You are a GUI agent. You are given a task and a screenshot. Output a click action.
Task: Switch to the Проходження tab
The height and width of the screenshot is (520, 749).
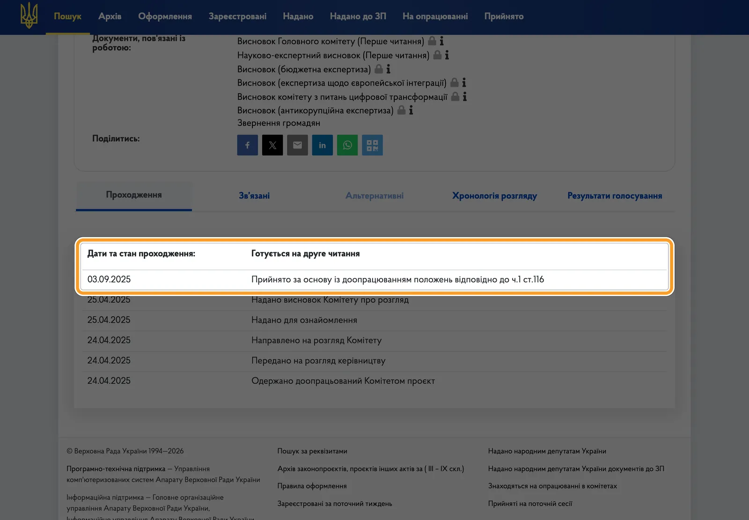click(134, 195)
